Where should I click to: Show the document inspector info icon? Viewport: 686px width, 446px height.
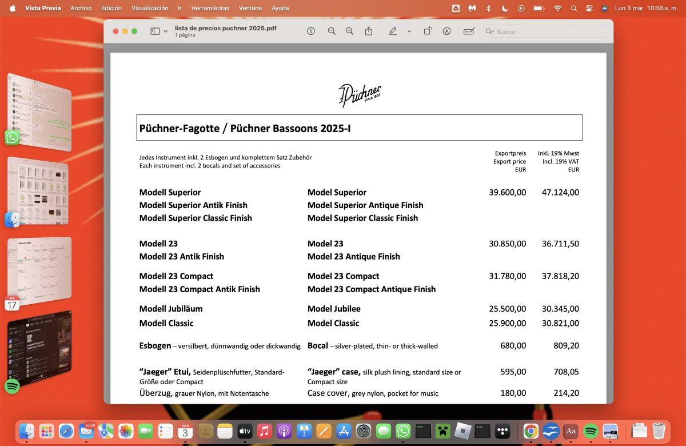[311, 31]
